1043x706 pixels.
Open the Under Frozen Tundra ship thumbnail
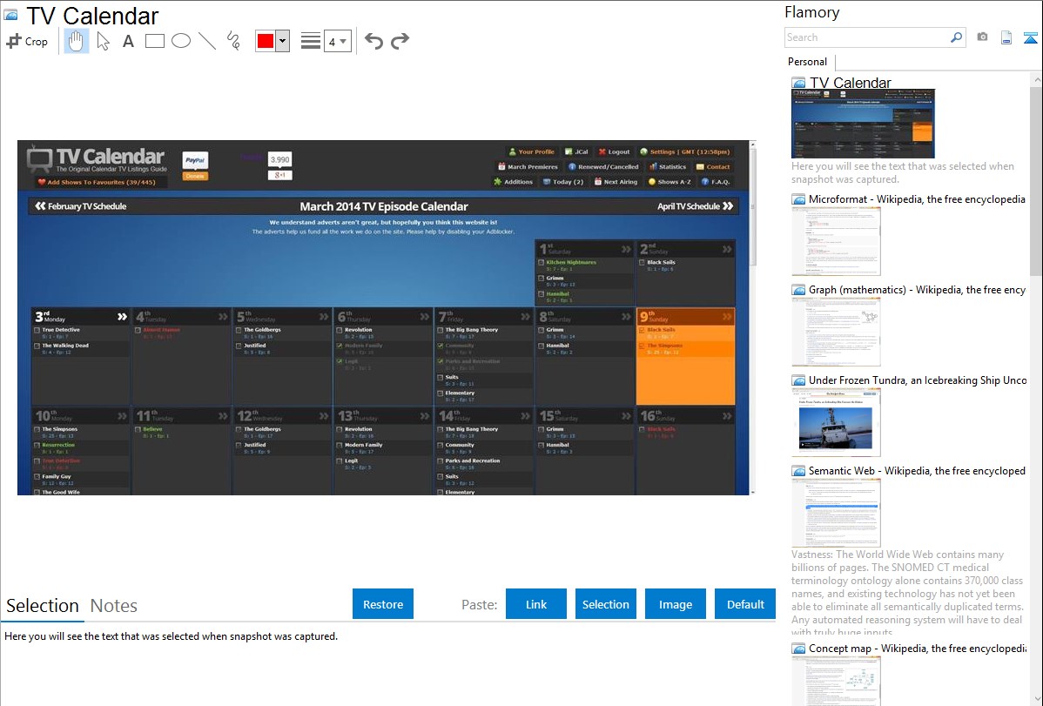(836, 422)
